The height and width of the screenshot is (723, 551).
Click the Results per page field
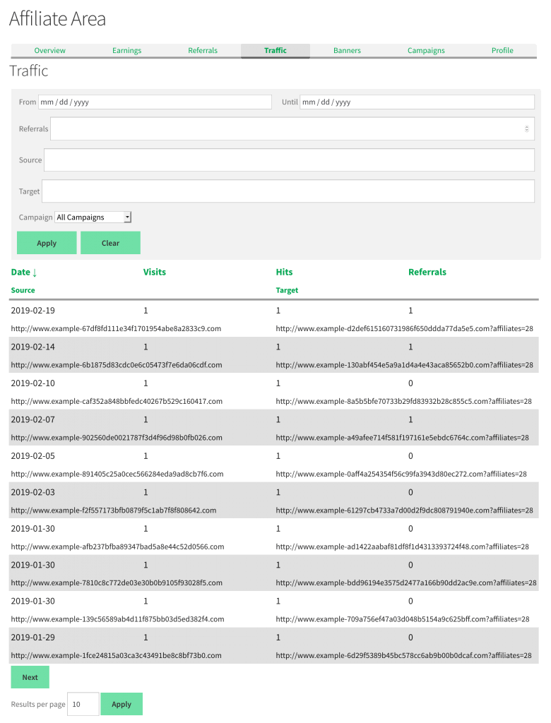point(83,704)
